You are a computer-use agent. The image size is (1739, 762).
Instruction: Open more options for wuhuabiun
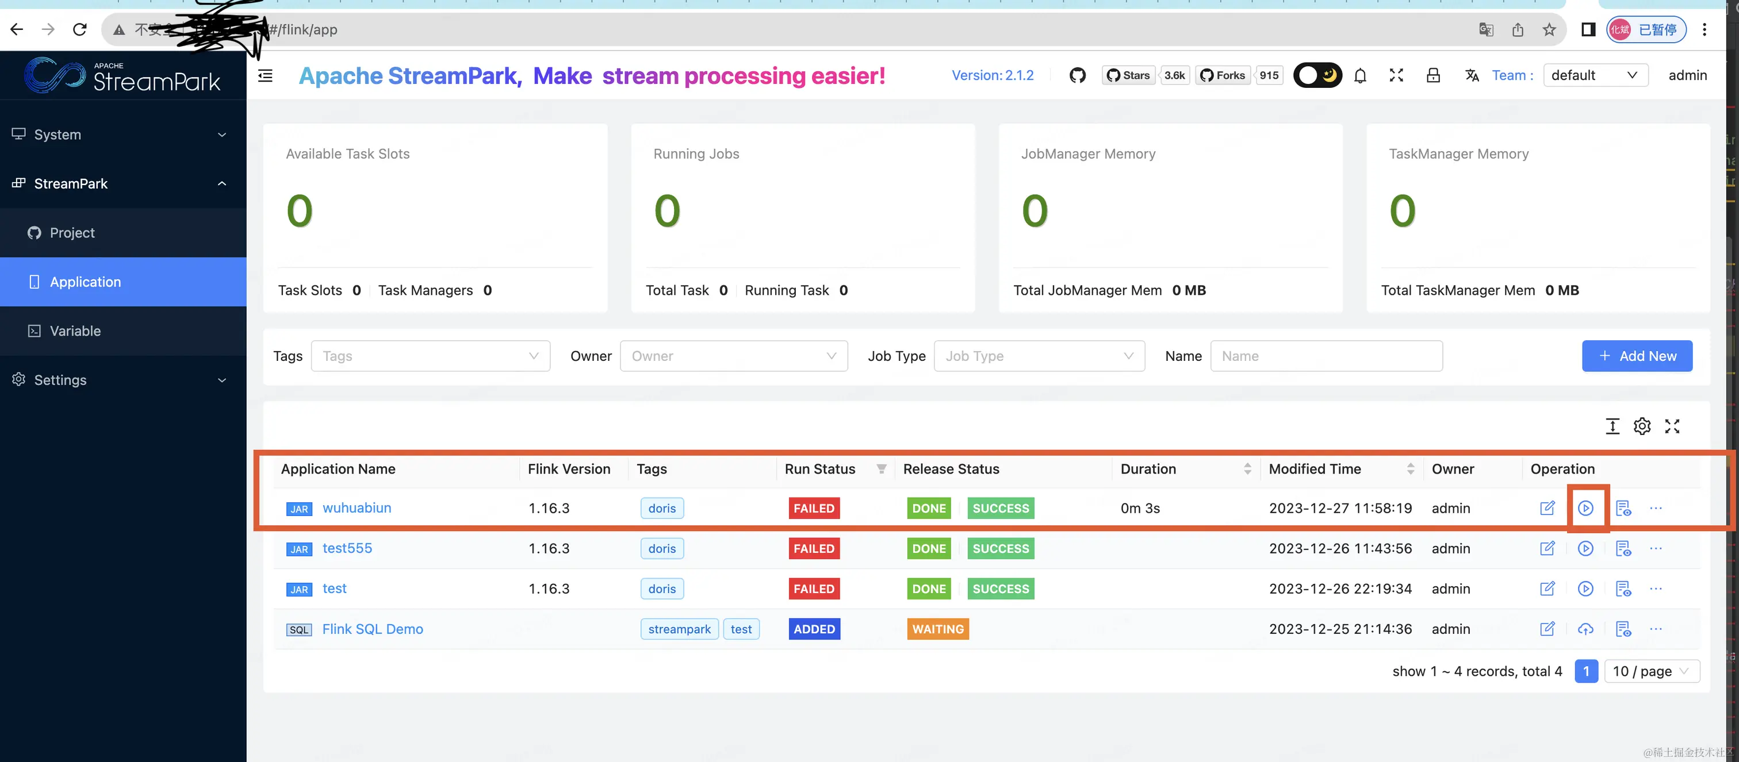coord(1655,508)
